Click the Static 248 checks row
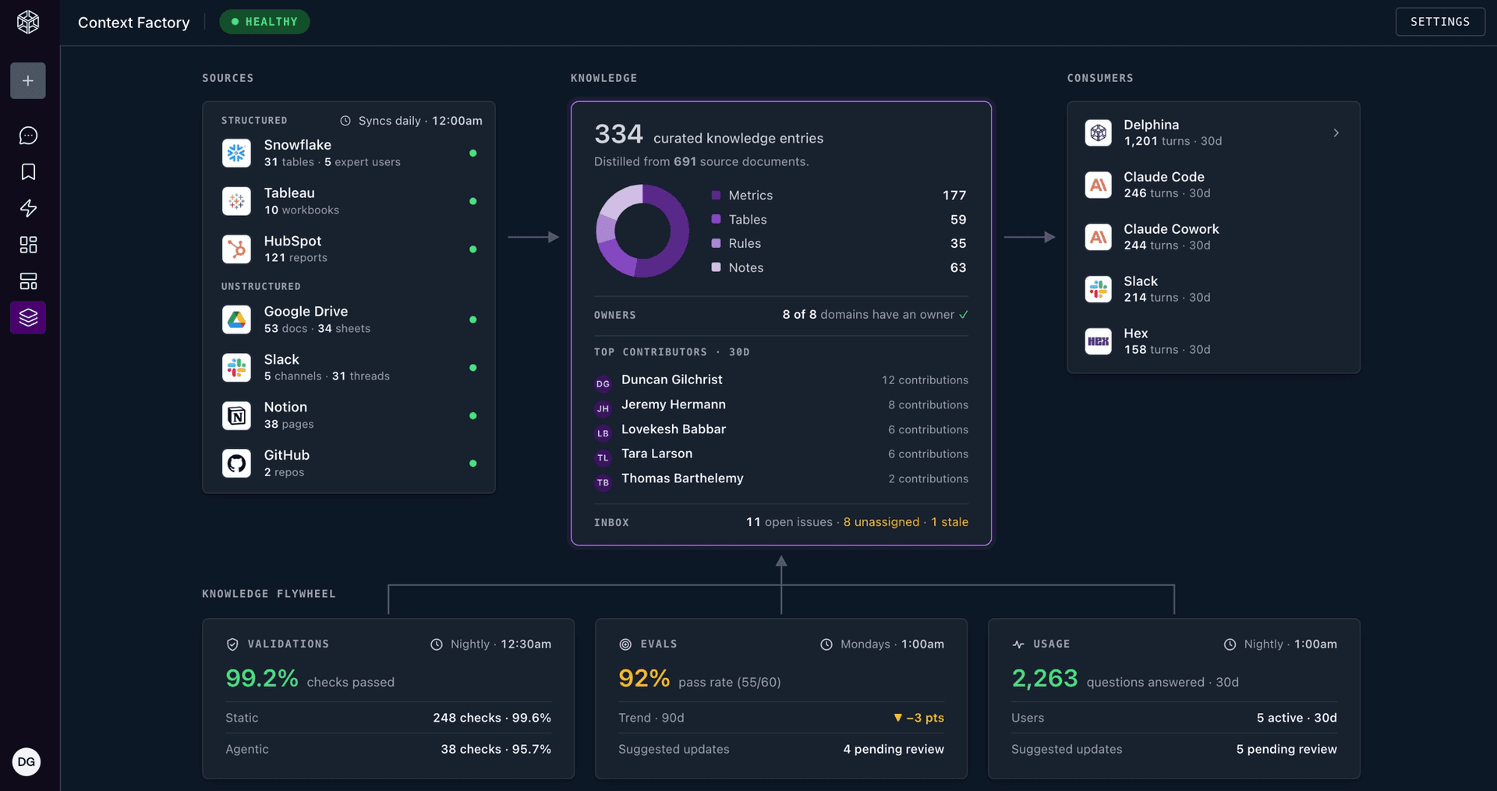 point(388,718)
